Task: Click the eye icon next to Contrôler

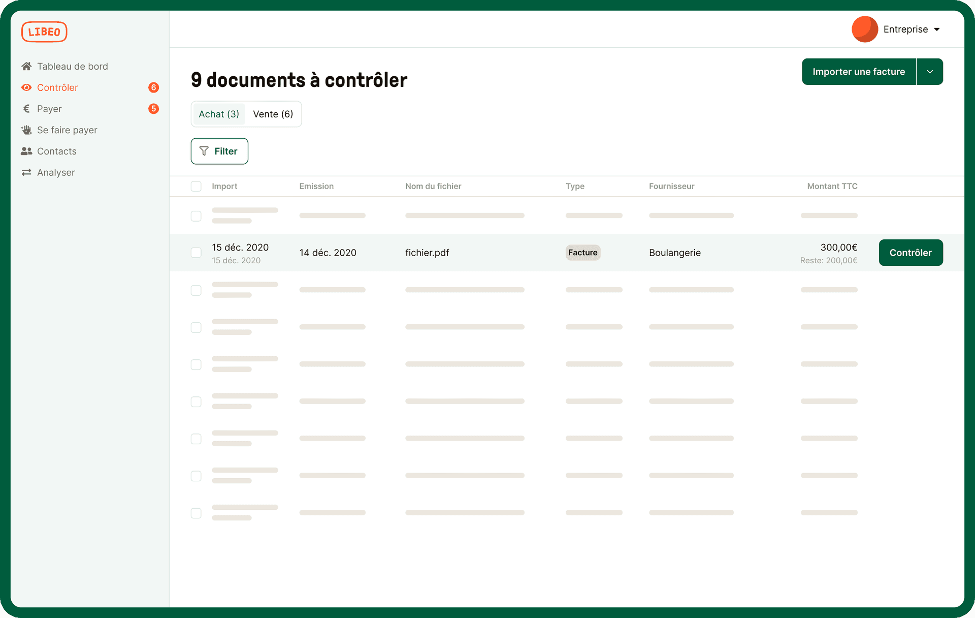Action: (x=26, y=87)
